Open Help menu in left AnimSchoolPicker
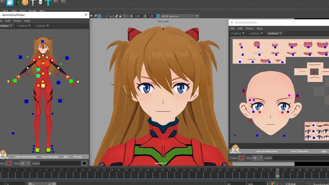The width and height of the screenshot is (329, 185). coord(27,21)
